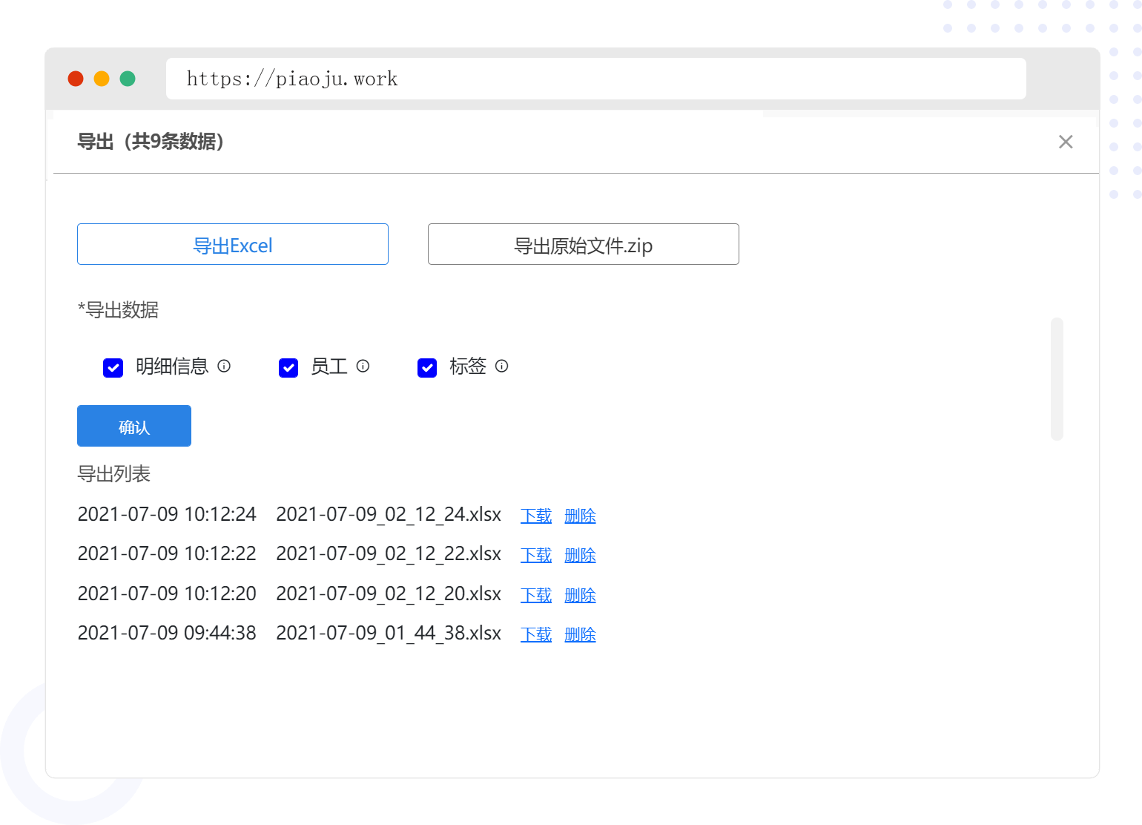Viewport: 1142px width, 825px height.
Task: Click the yellow minimize window dot
Action: click(x=102, y=79)
